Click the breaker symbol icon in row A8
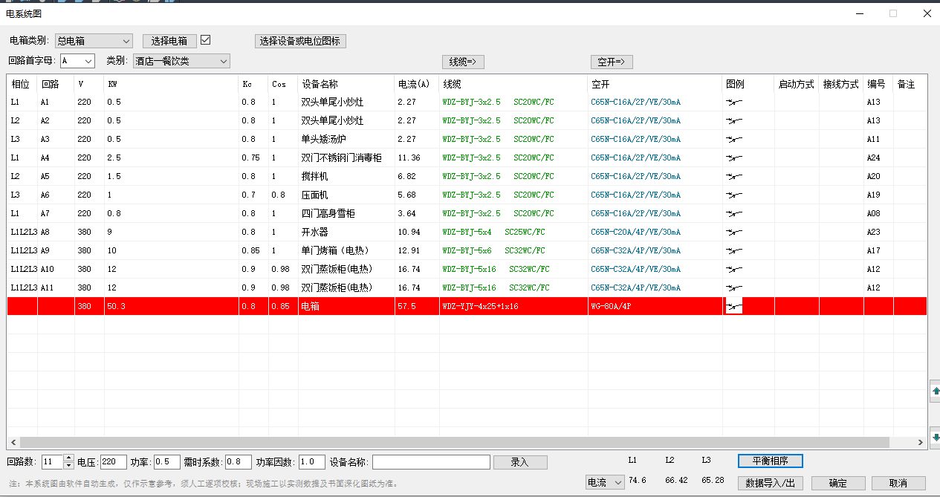The image size is (940, 497). [734, 233]
